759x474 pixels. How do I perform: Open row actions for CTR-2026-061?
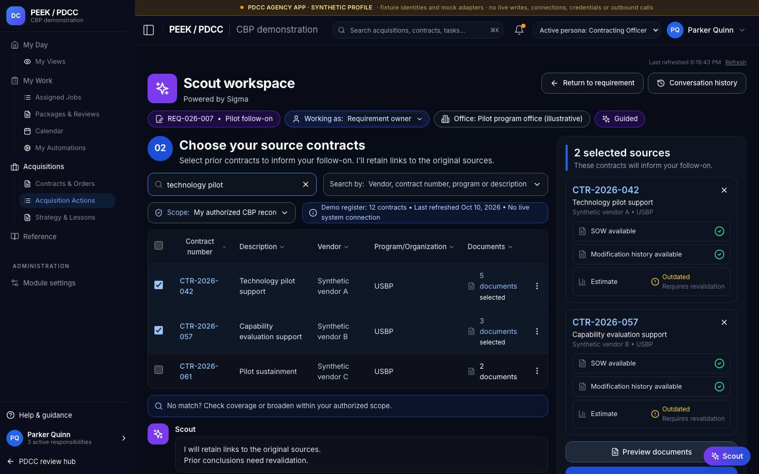coord(537,371)
